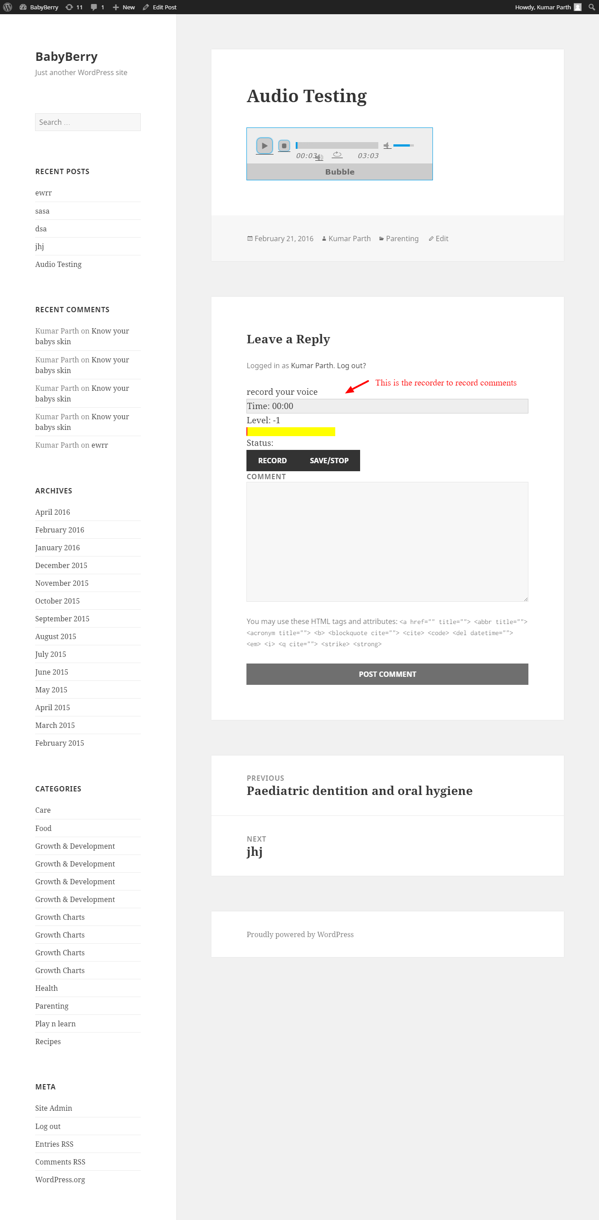The image size is (599, 1220).
Task: Open the Parenting category link
Action: tap(401, 238)
